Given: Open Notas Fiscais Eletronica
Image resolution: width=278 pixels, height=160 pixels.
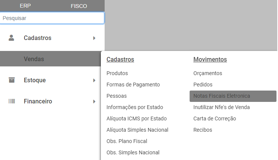Looking at the screenshot, I should (x=221, y=96).
